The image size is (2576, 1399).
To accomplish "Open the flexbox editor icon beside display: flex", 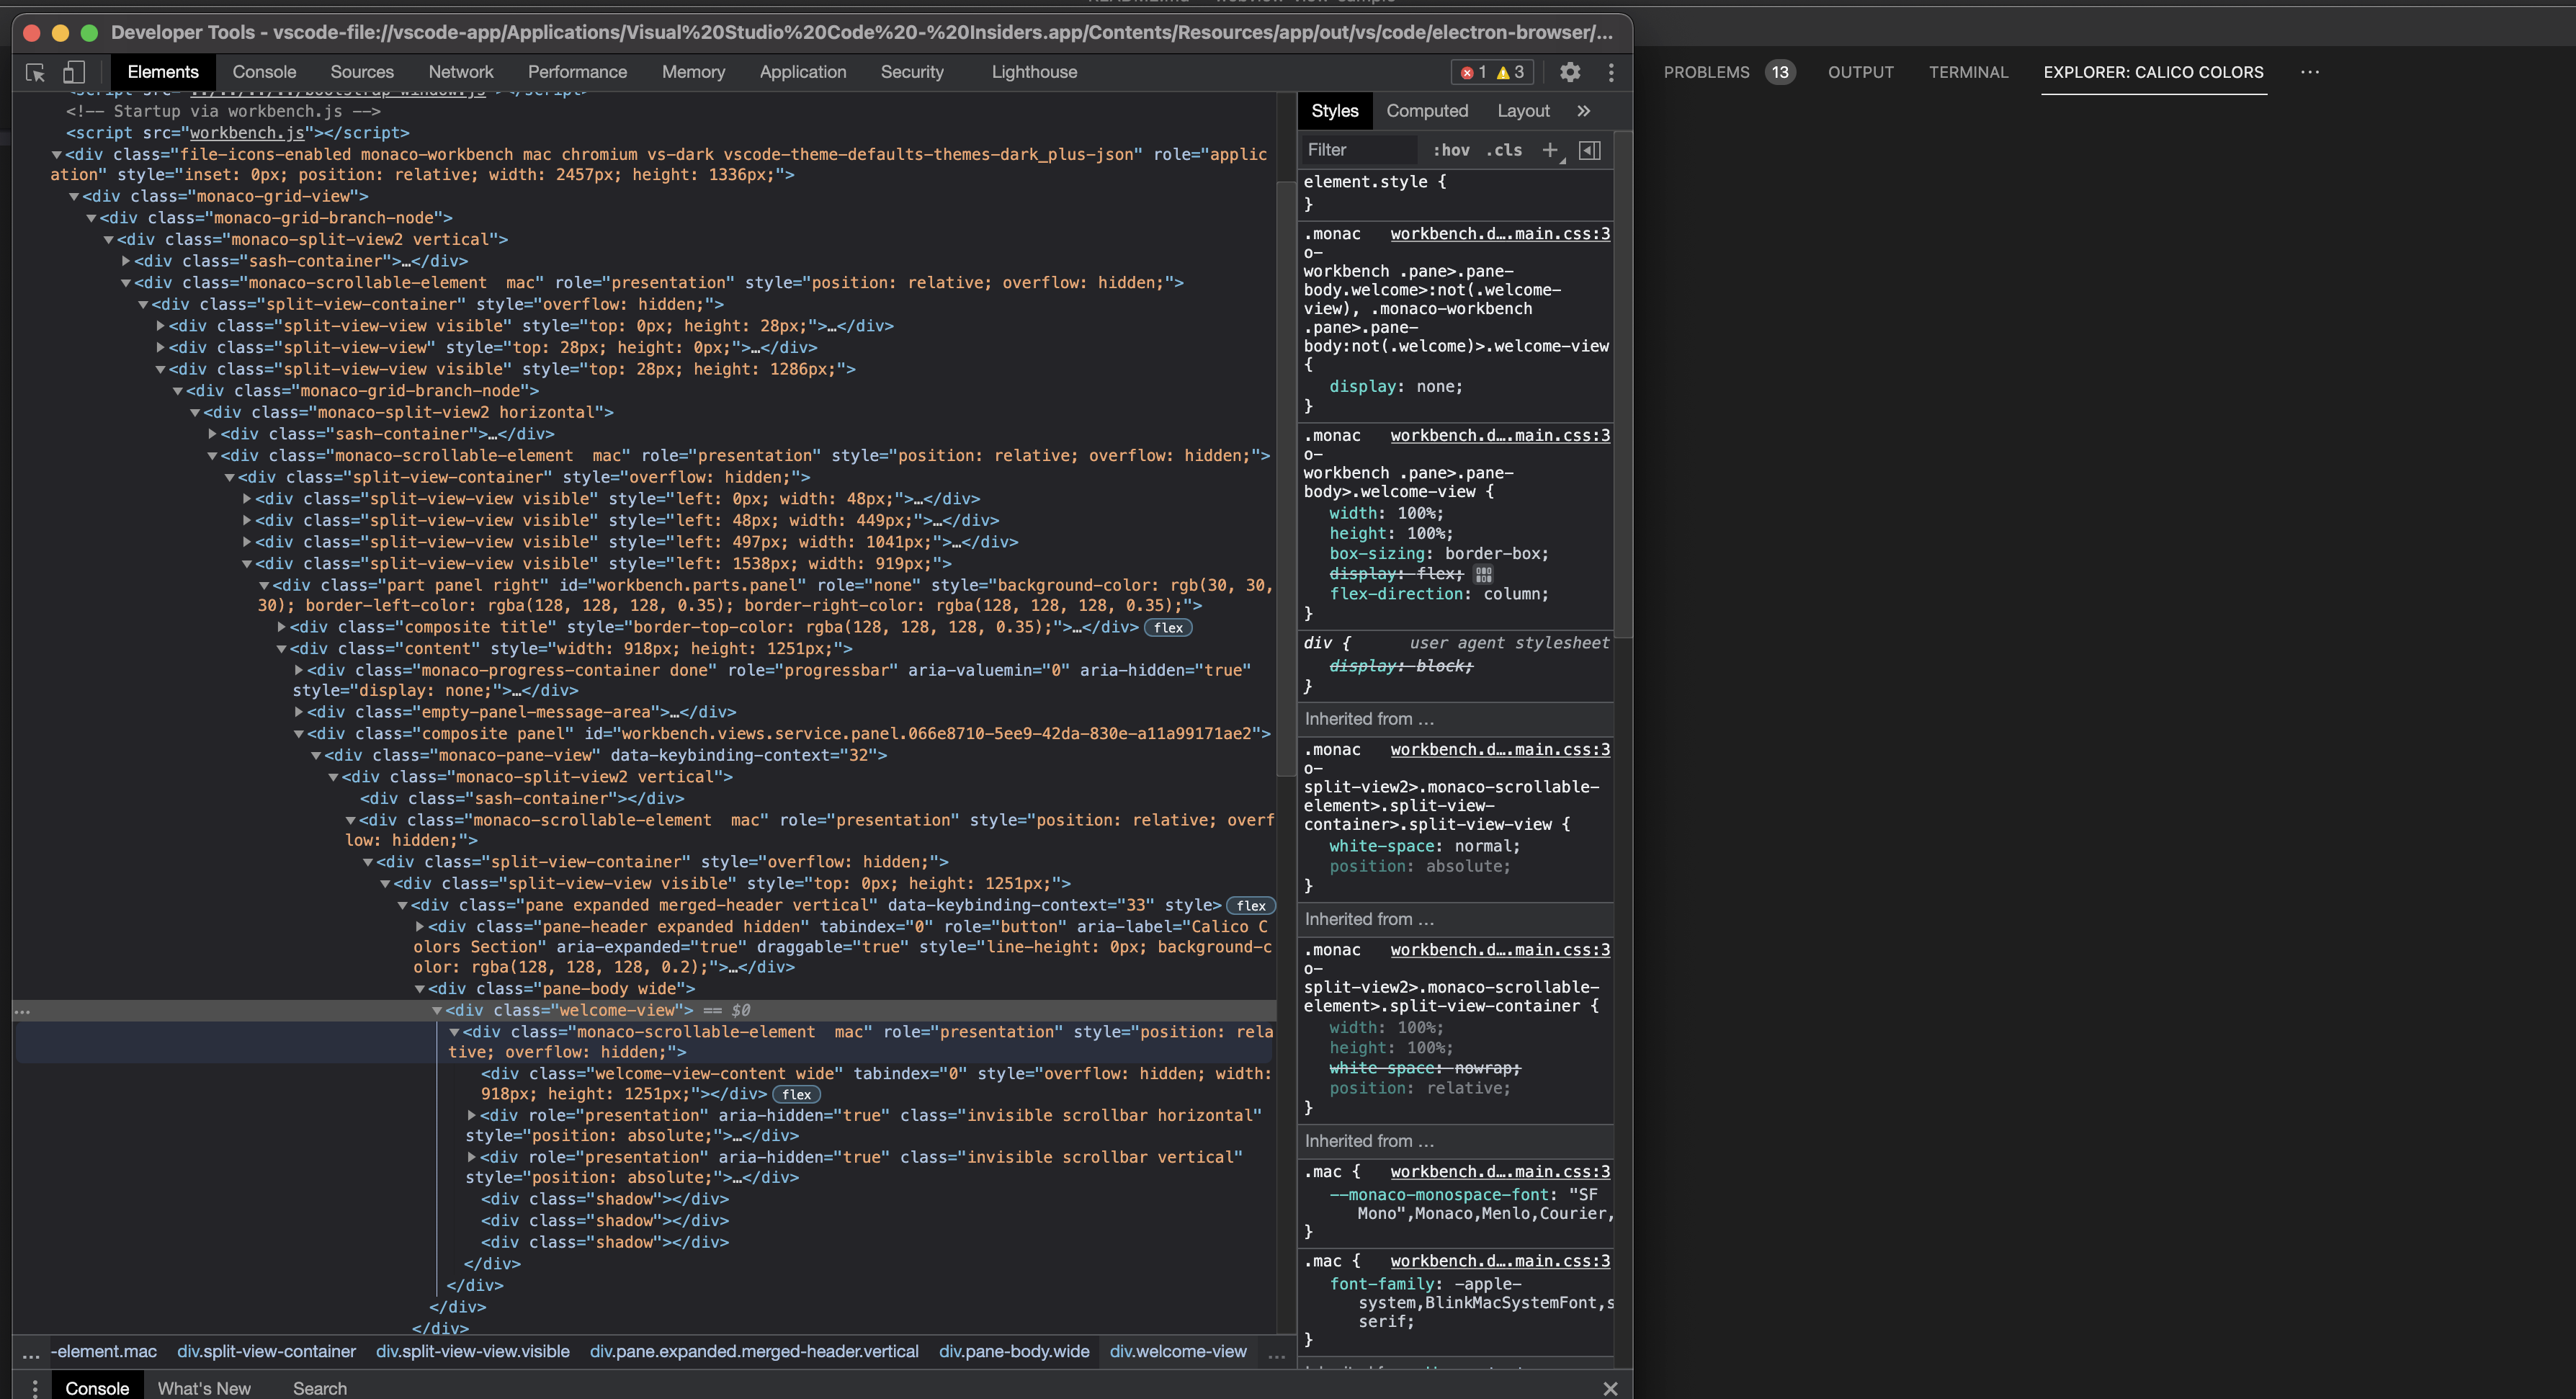I will (x=1483, y=574).
